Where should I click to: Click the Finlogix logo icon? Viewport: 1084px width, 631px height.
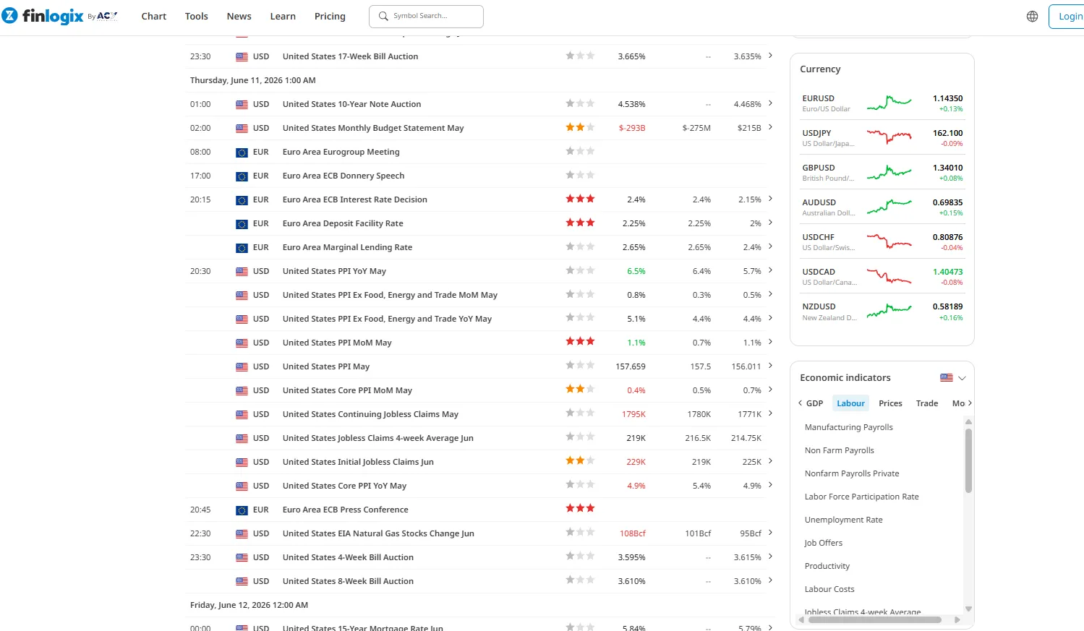click(9, 16)
